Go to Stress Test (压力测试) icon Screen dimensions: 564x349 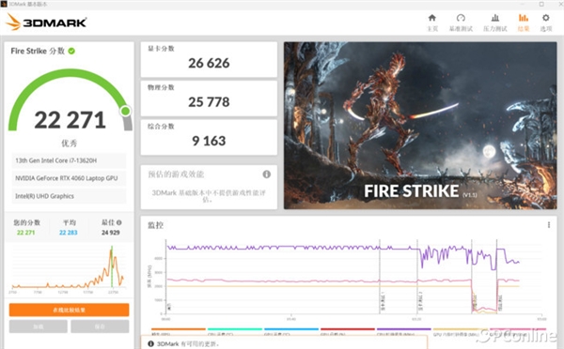[x=495, y=18]
